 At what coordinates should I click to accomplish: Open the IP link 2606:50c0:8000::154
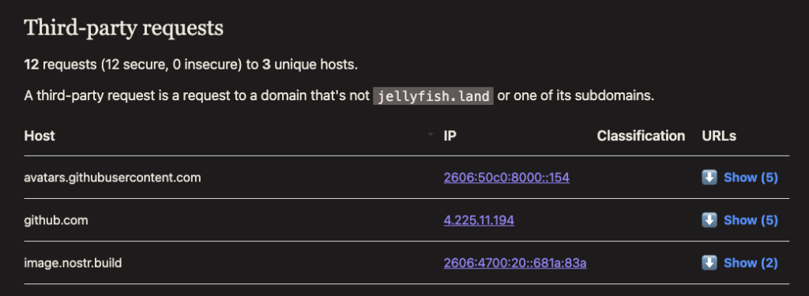click(506, 178)
